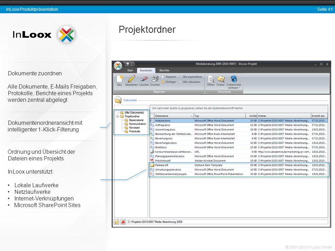Switch to the Start ribbon tab
335x251 pixels.
coord(130,70)
